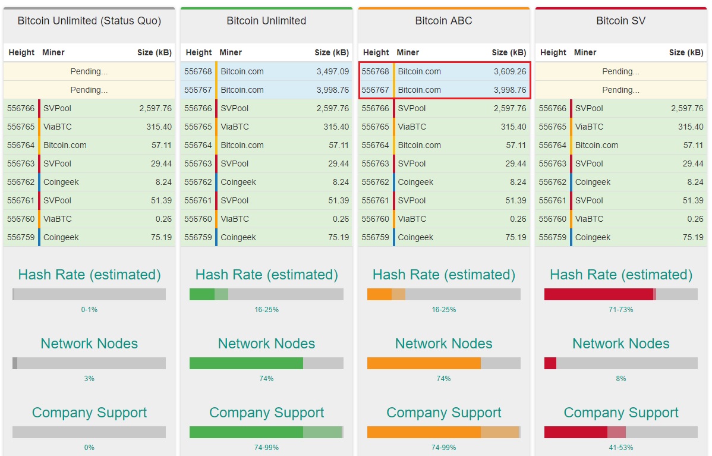Image resolution: width=712 pixels, height=456 pixels.
Task: Click the Coingeek indicator at block 556759 in Bitcoin SV
Action: point(571,237)
